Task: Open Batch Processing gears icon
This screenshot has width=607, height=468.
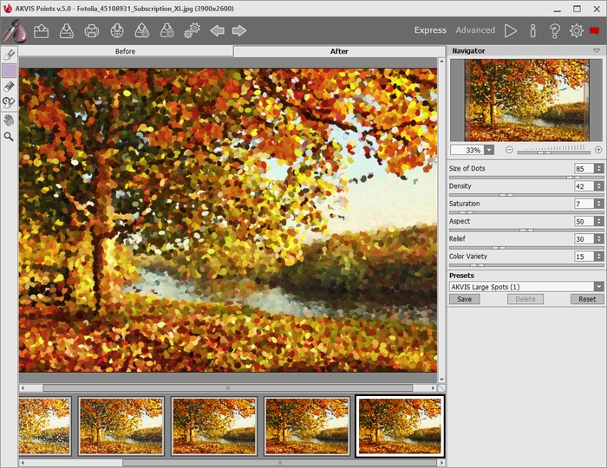Action: tap(192, 30)
